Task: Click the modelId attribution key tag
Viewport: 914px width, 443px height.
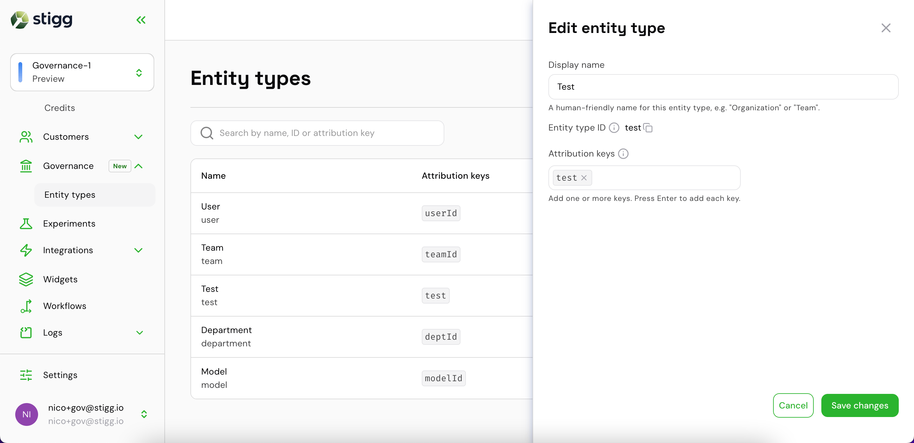Action: [x=444, y=378]
